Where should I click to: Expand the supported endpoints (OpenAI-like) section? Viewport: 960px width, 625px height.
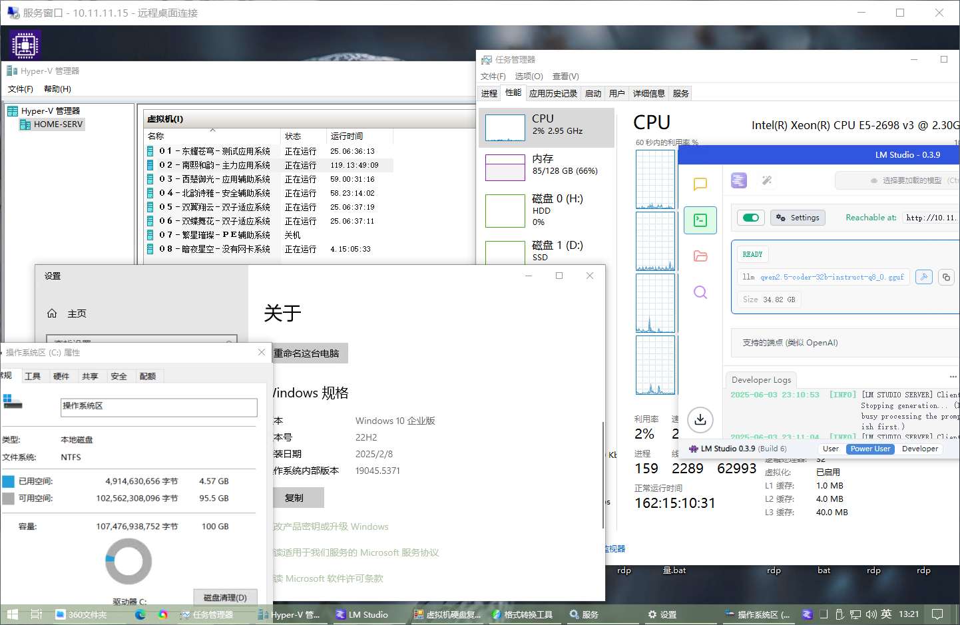(845, 343)
